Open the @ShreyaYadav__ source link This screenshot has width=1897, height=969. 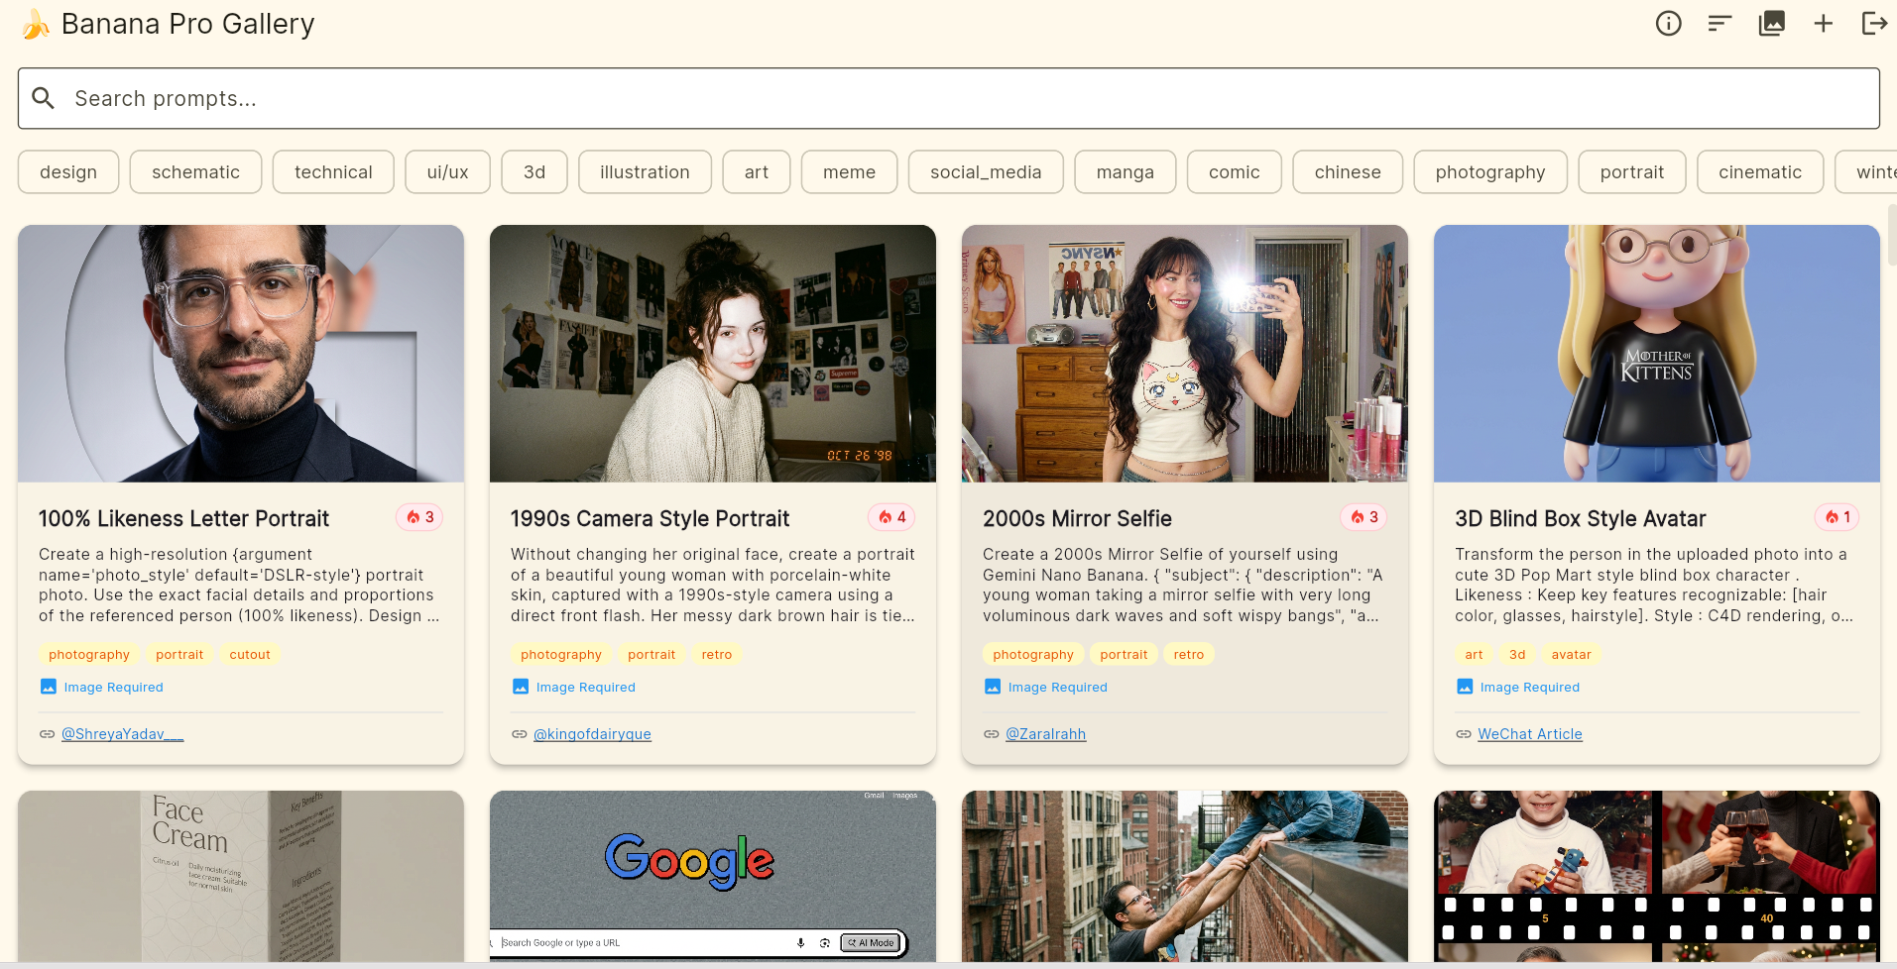click(x=123, y=734)
